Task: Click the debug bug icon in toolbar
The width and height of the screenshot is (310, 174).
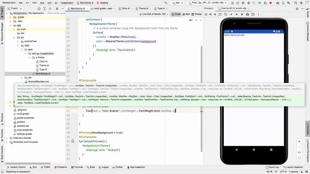Action: coord(248,3)
